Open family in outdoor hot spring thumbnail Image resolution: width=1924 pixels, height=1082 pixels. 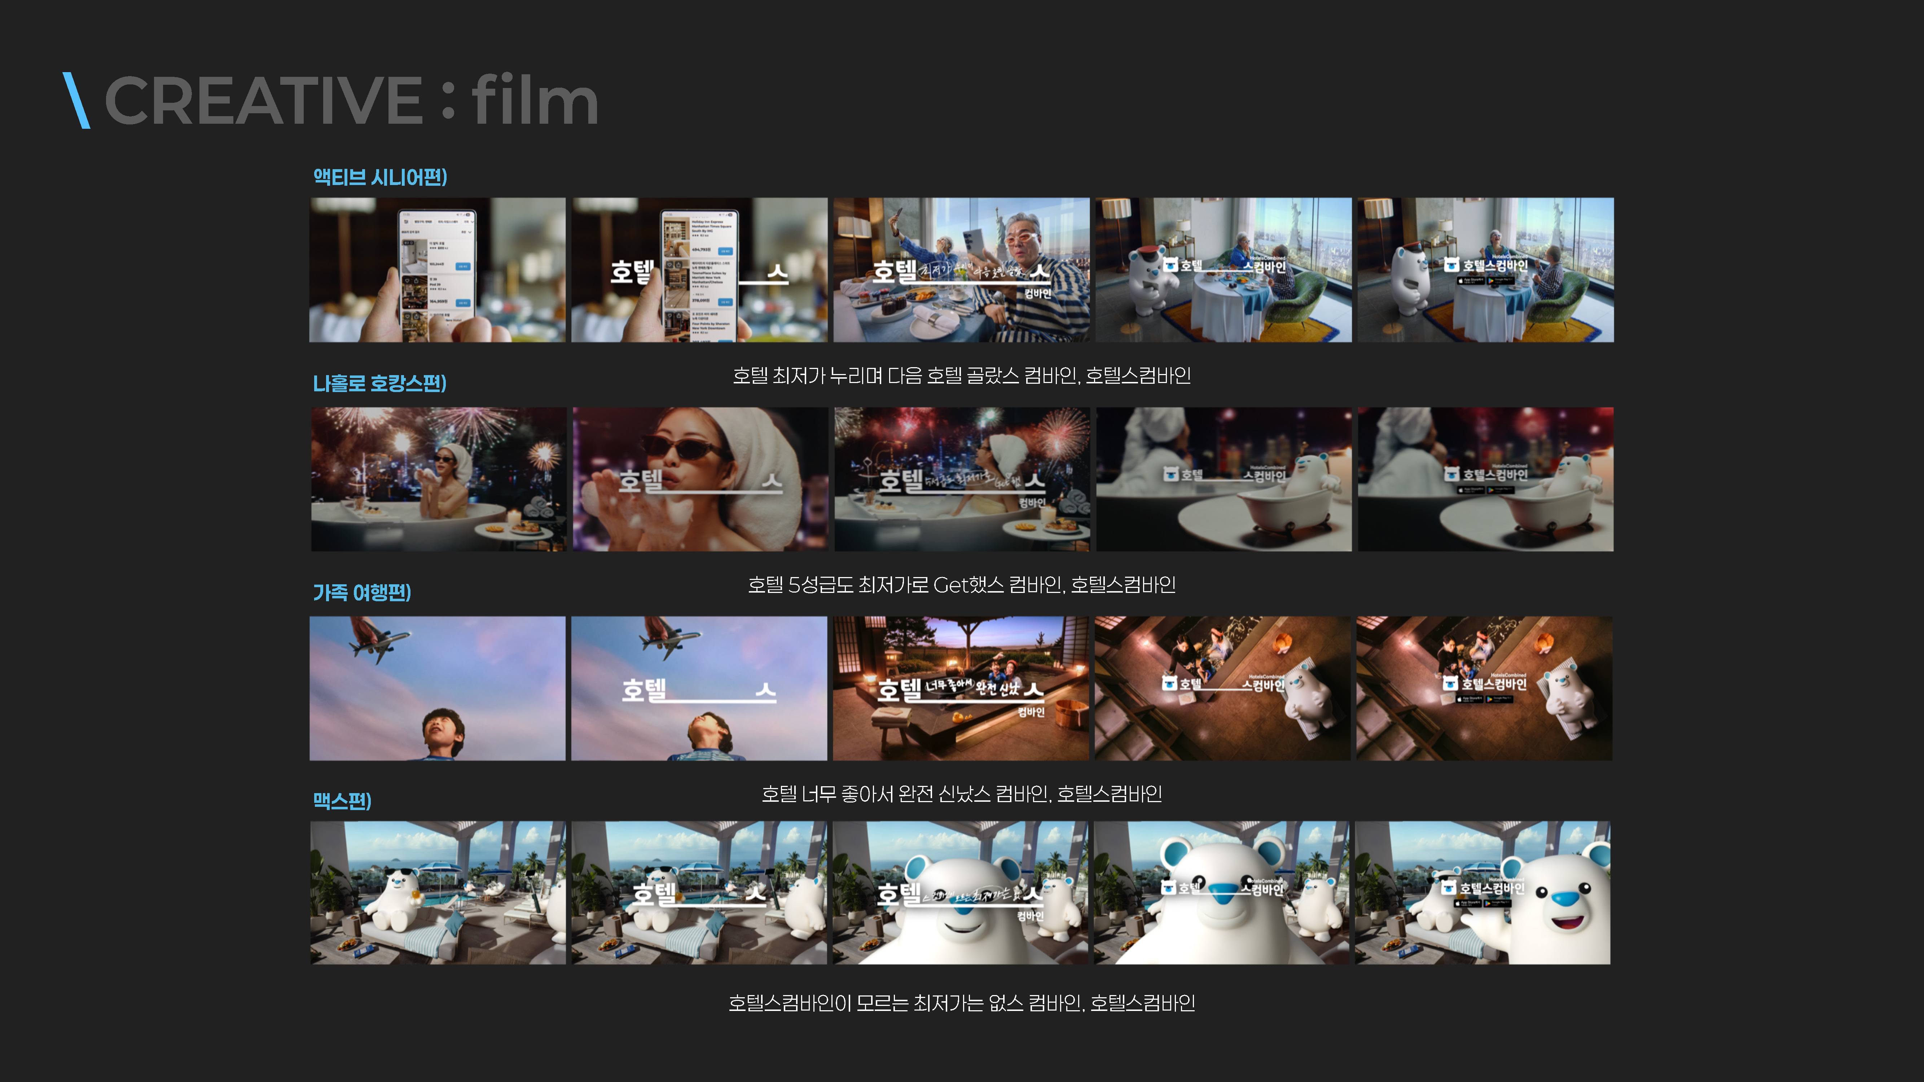pos(961,688)
